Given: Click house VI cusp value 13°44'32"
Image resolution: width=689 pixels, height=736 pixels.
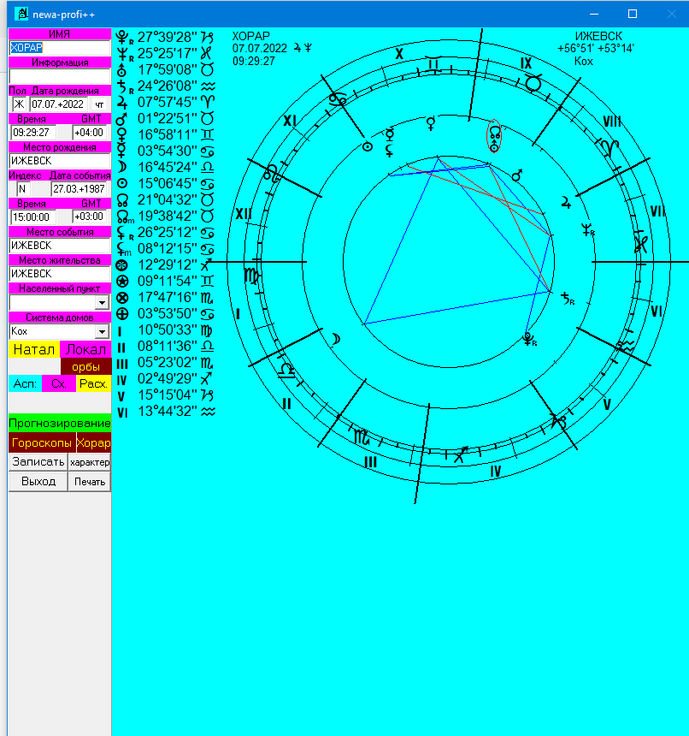Looking at the screenshot, I should coord(168,411).
